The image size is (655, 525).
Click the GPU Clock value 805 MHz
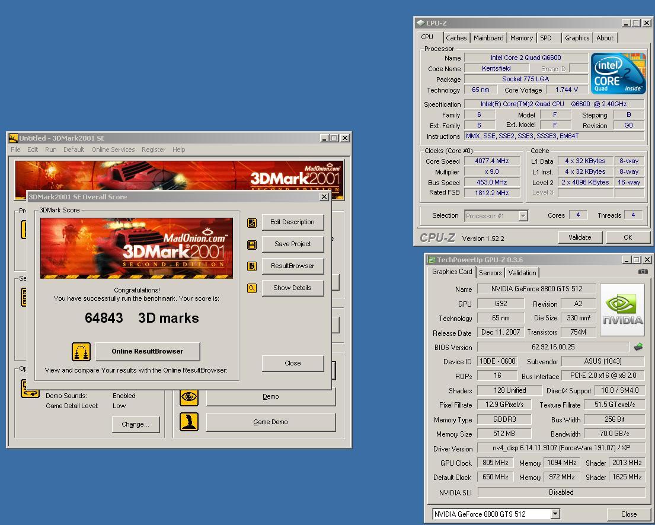(496, 463)
